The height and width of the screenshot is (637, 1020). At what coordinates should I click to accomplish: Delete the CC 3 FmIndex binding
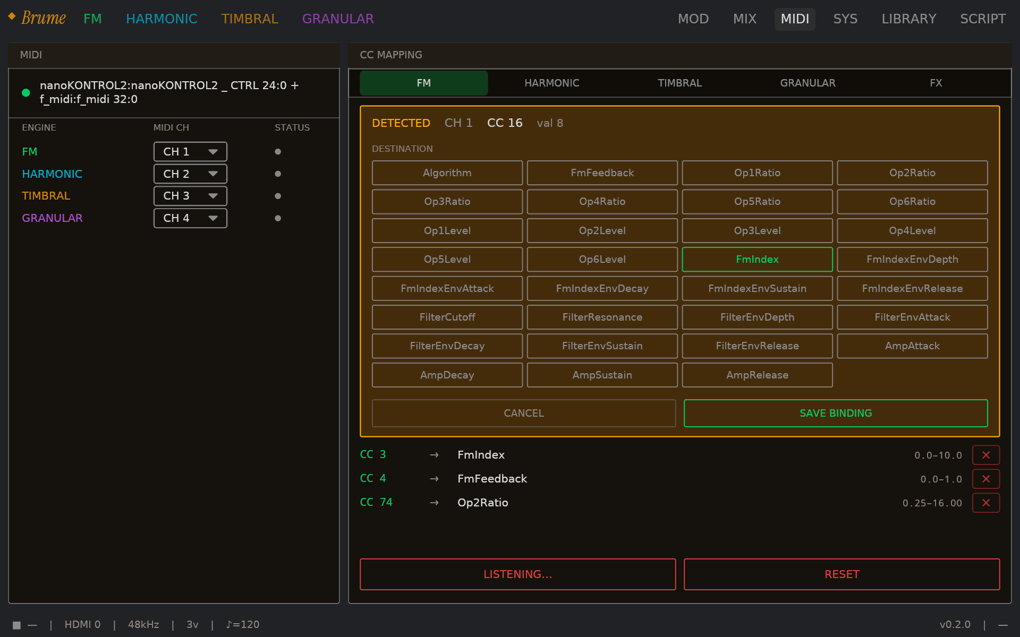point(985,455)
